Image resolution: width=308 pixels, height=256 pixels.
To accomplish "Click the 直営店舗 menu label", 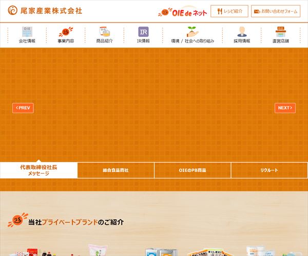I will tap(281, 41).
